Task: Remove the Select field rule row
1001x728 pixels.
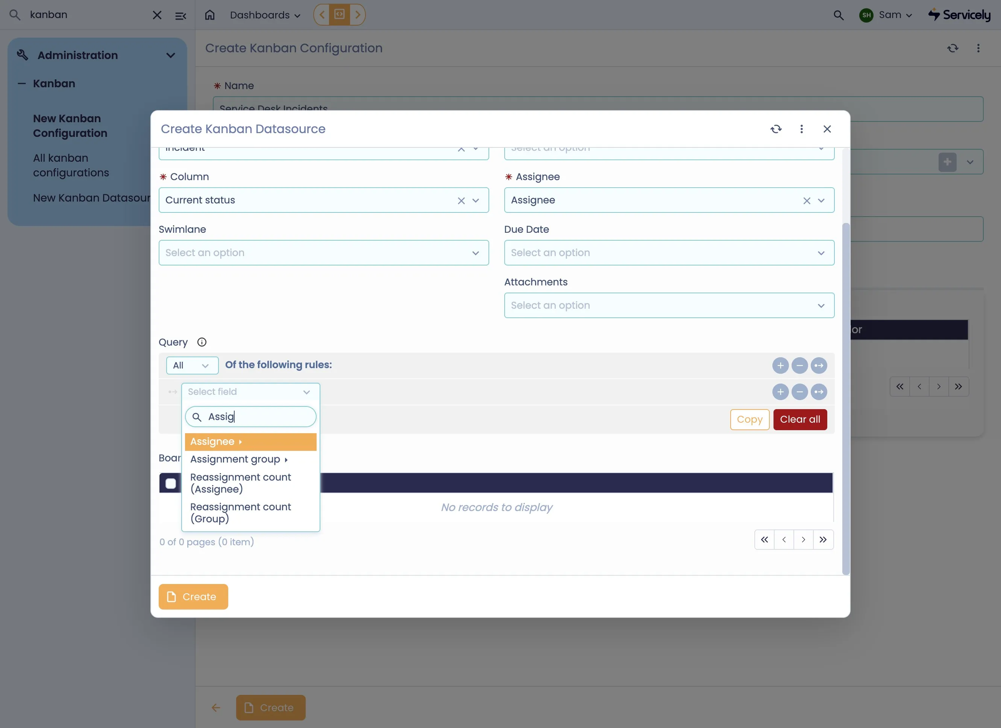Action: coord(800,392)
